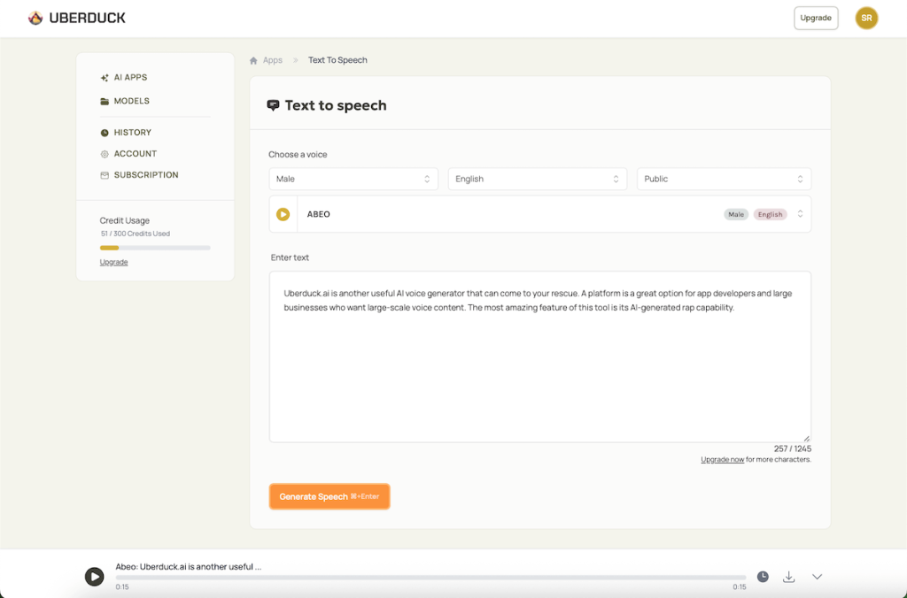Click the 257 / 1245 character count

pyautogui.click(x=793, y=448)
